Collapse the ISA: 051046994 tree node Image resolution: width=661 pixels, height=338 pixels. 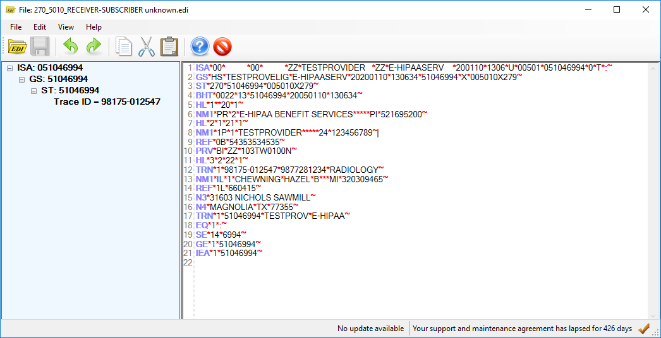[x=10, y=68]
